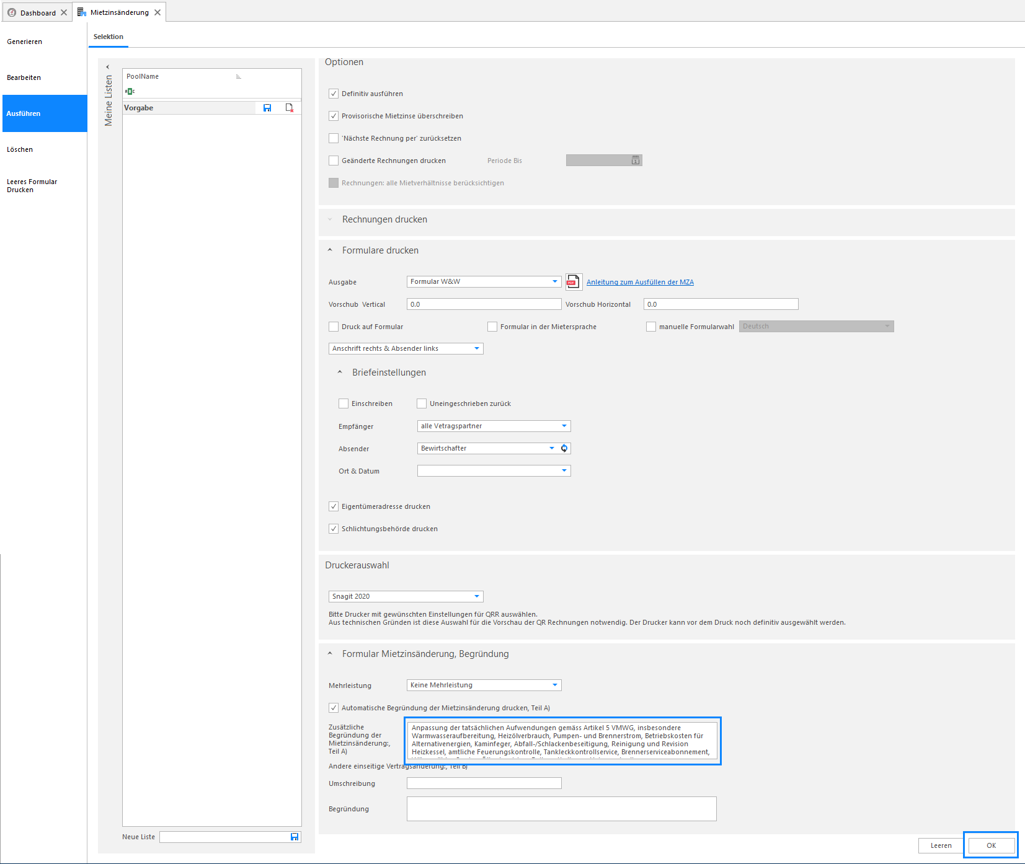1025x864 pixels.
Task: Uncheck Definitiv ausführen
Action: pyautogui.click(x=334, y=94)
